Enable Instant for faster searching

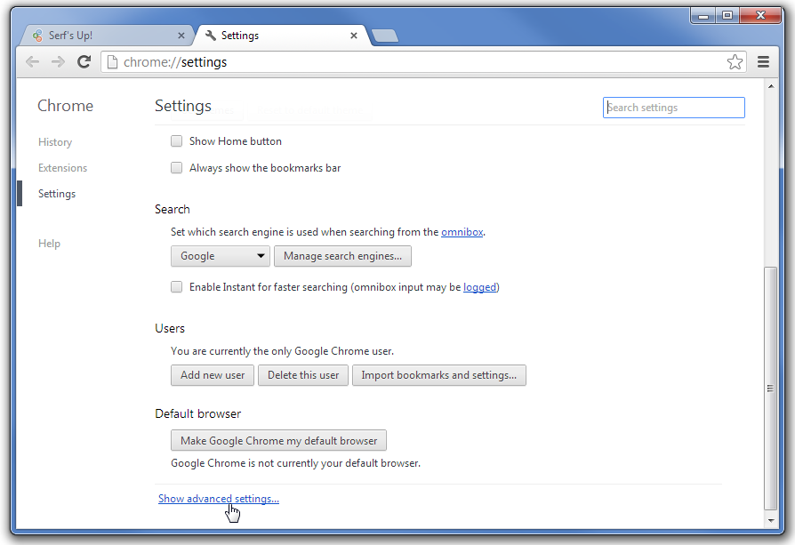176,287
